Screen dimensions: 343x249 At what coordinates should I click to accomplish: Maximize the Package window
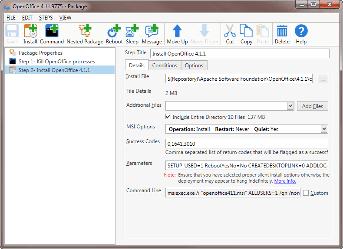coord(313,5)
